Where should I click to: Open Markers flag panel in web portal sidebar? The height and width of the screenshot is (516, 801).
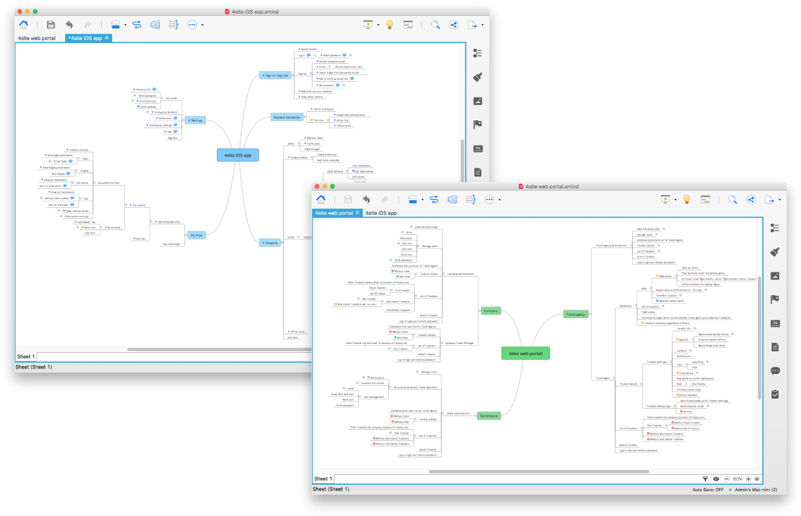tap(775, 299)
